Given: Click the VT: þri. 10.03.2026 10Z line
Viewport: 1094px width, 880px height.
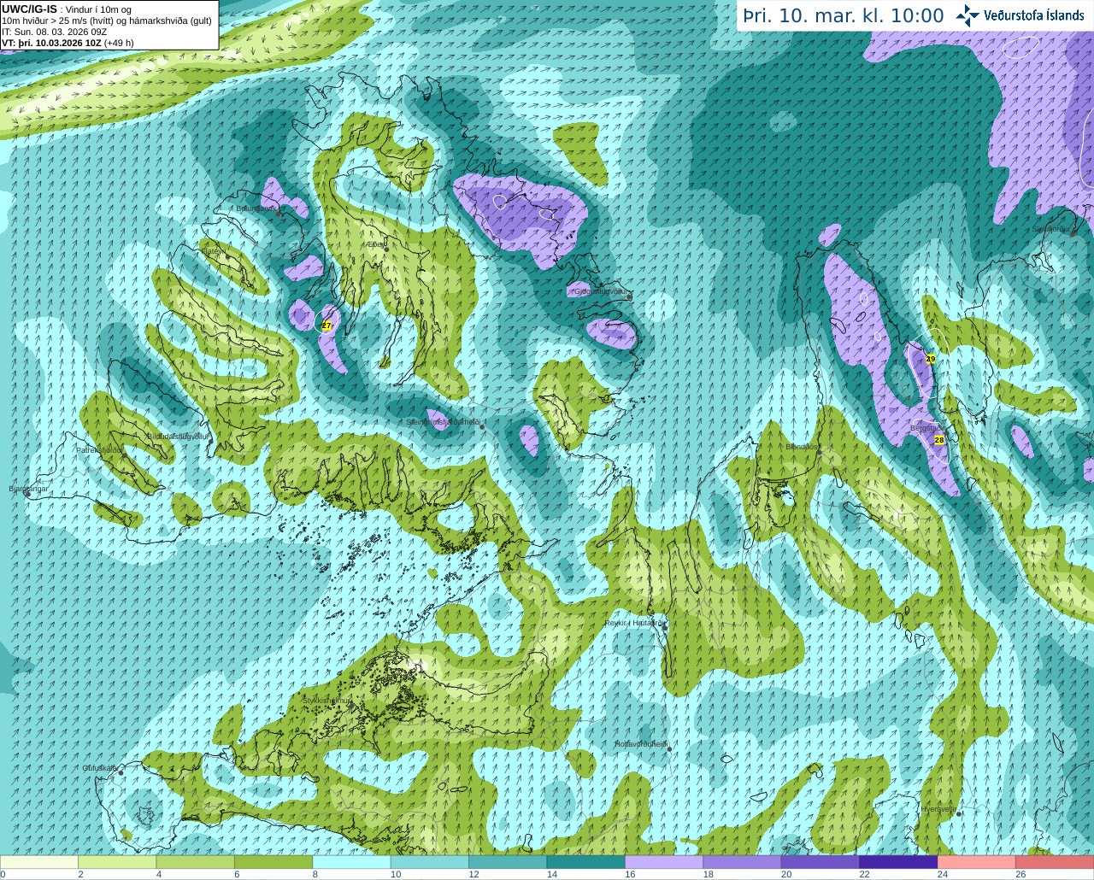Looking at the screenshot, I should (x=68, y=43).
